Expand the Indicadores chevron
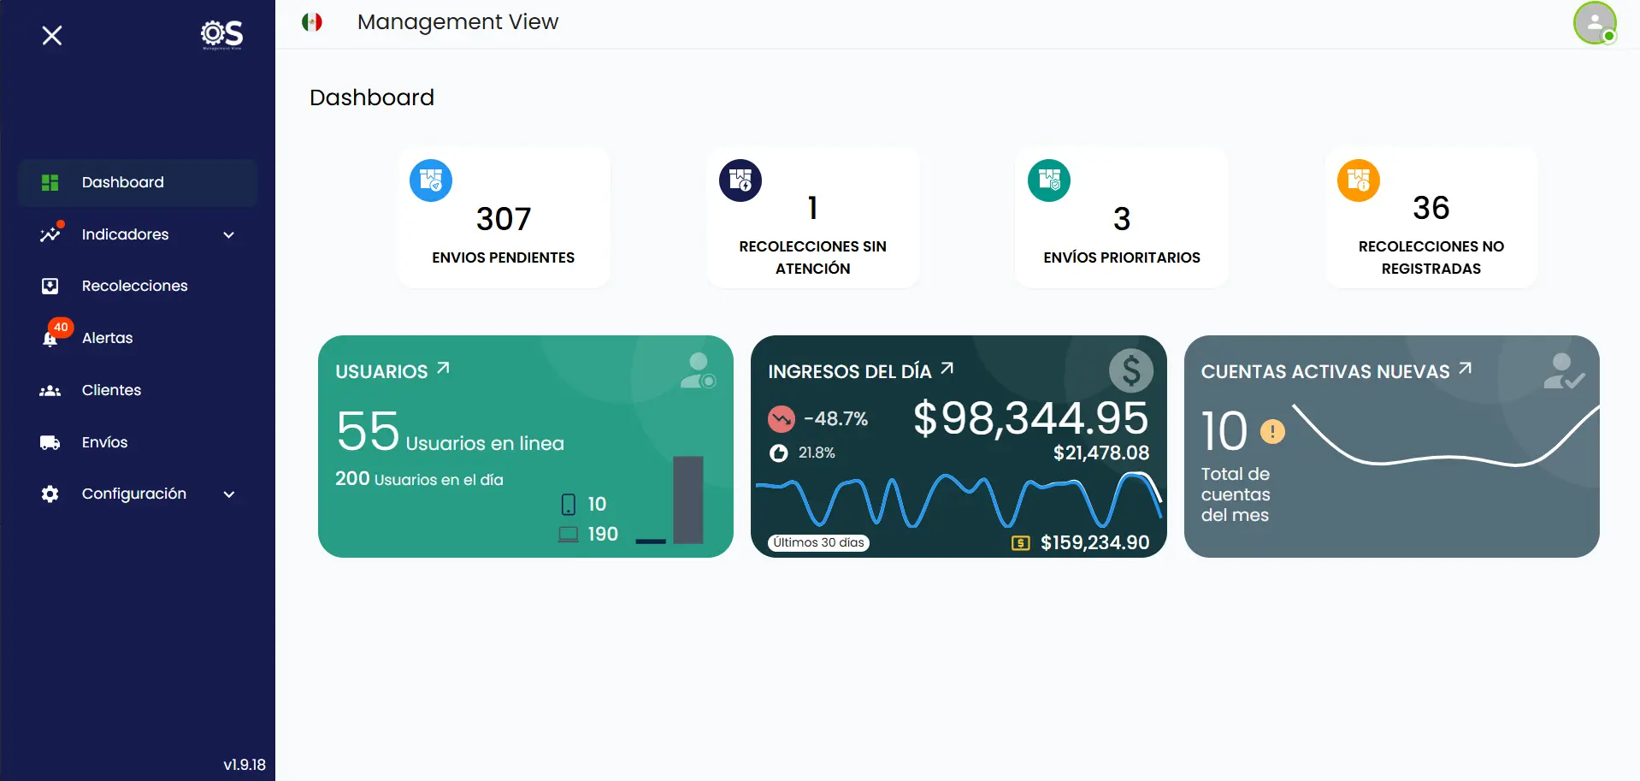This screenshot has width=1640, height=781. (x=228, y=235)
